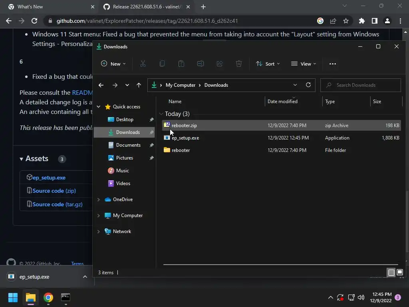The width and height of the screenshot is (409, 307).
Task: Open Windows Start menu
Action: click(x=13, y=297)
